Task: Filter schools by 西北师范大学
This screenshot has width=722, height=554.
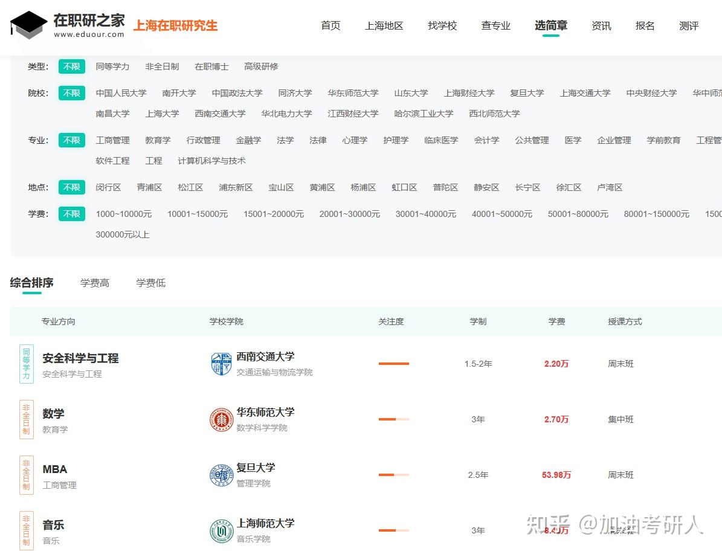Action: click(495, 114)
